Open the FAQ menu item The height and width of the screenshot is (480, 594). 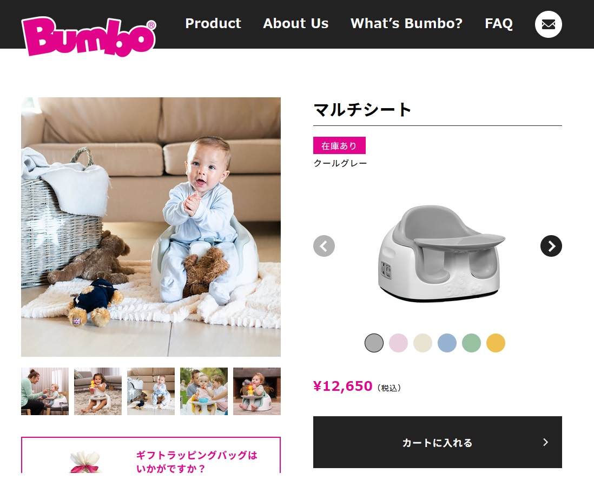499,23
